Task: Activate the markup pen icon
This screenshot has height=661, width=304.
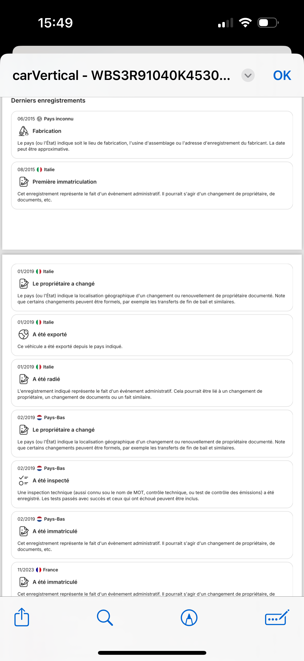Action: coord(189,618)
